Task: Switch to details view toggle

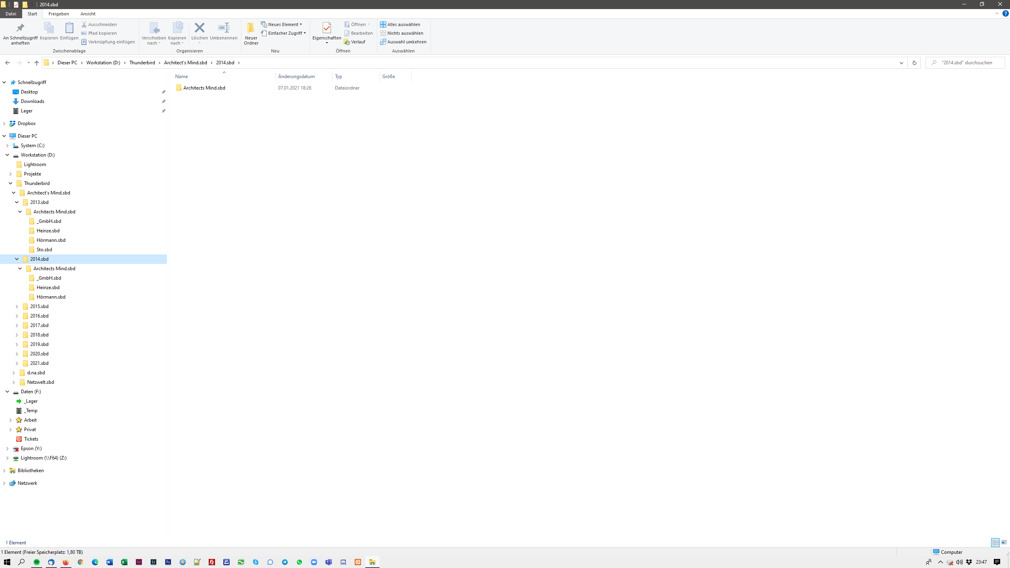Action: pos(995,543)
